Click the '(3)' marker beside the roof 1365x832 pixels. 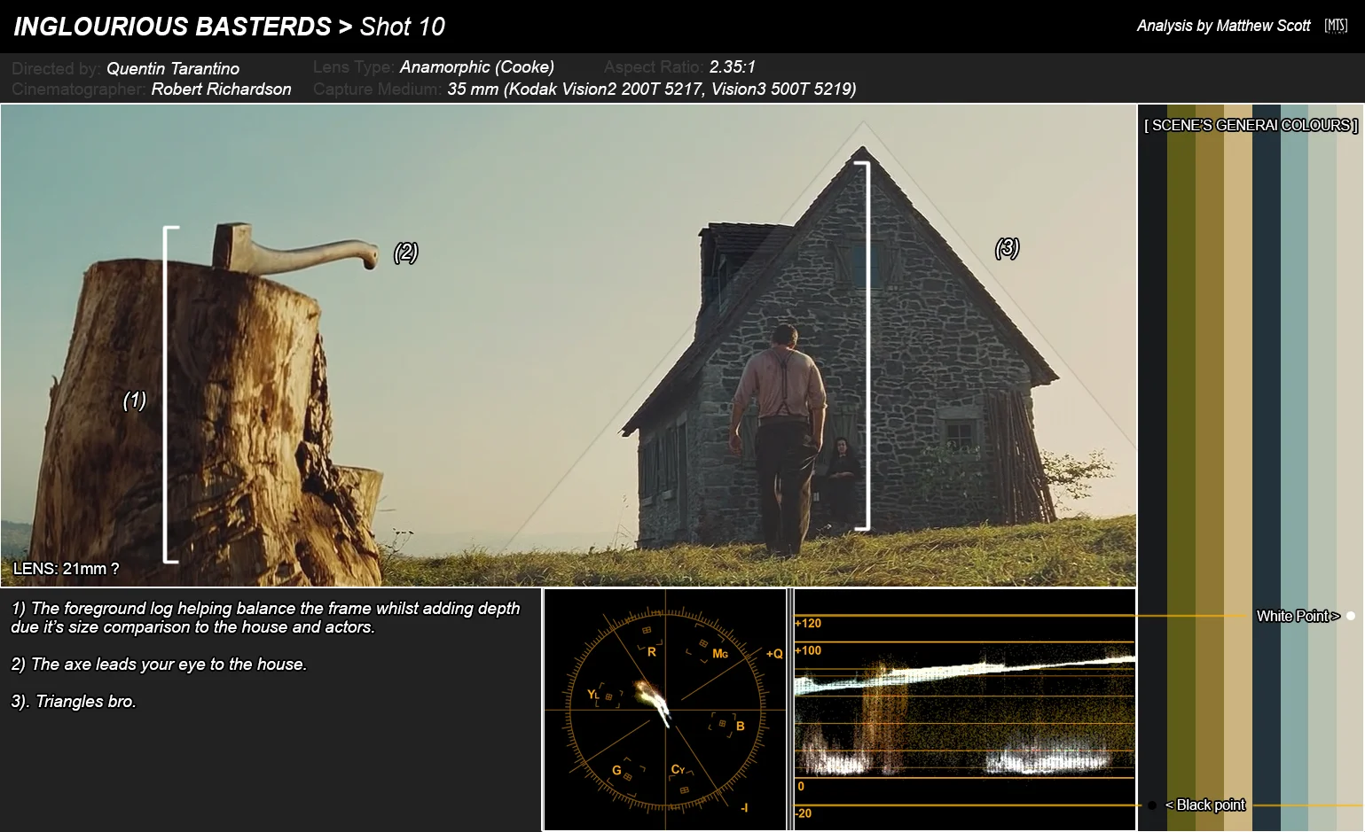(x=1008, y=248)
